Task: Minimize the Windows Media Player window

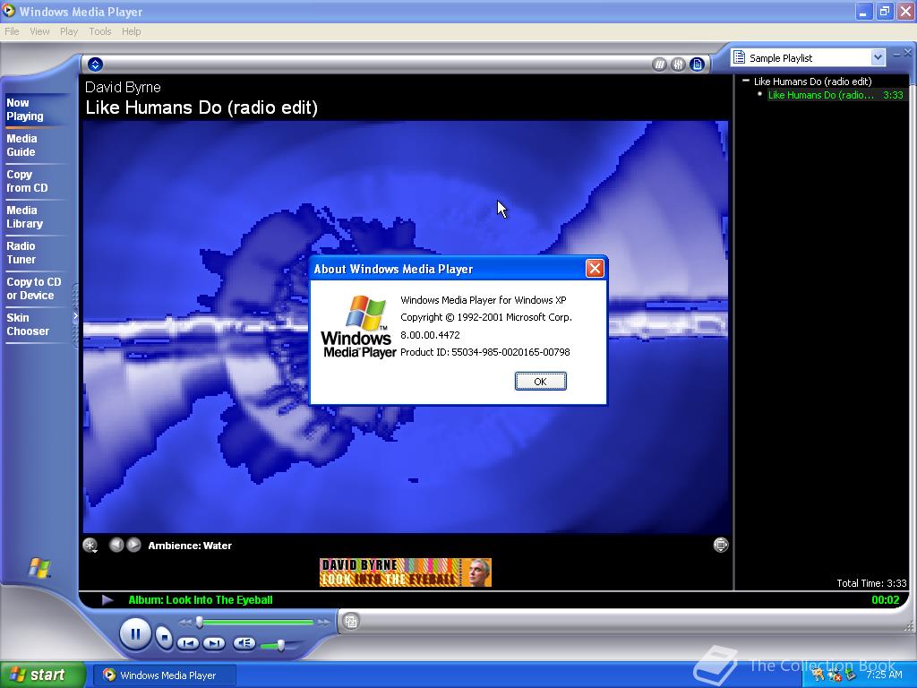Action: pos(864,12)
